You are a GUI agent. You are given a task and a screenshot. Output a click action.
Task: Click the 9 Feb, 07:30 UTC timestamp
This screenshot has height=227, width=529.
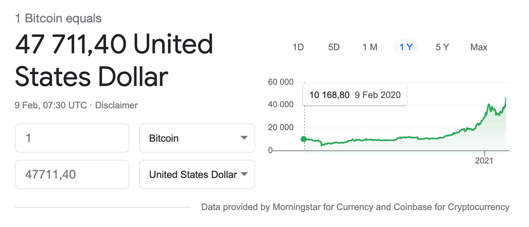coord(51,105)
